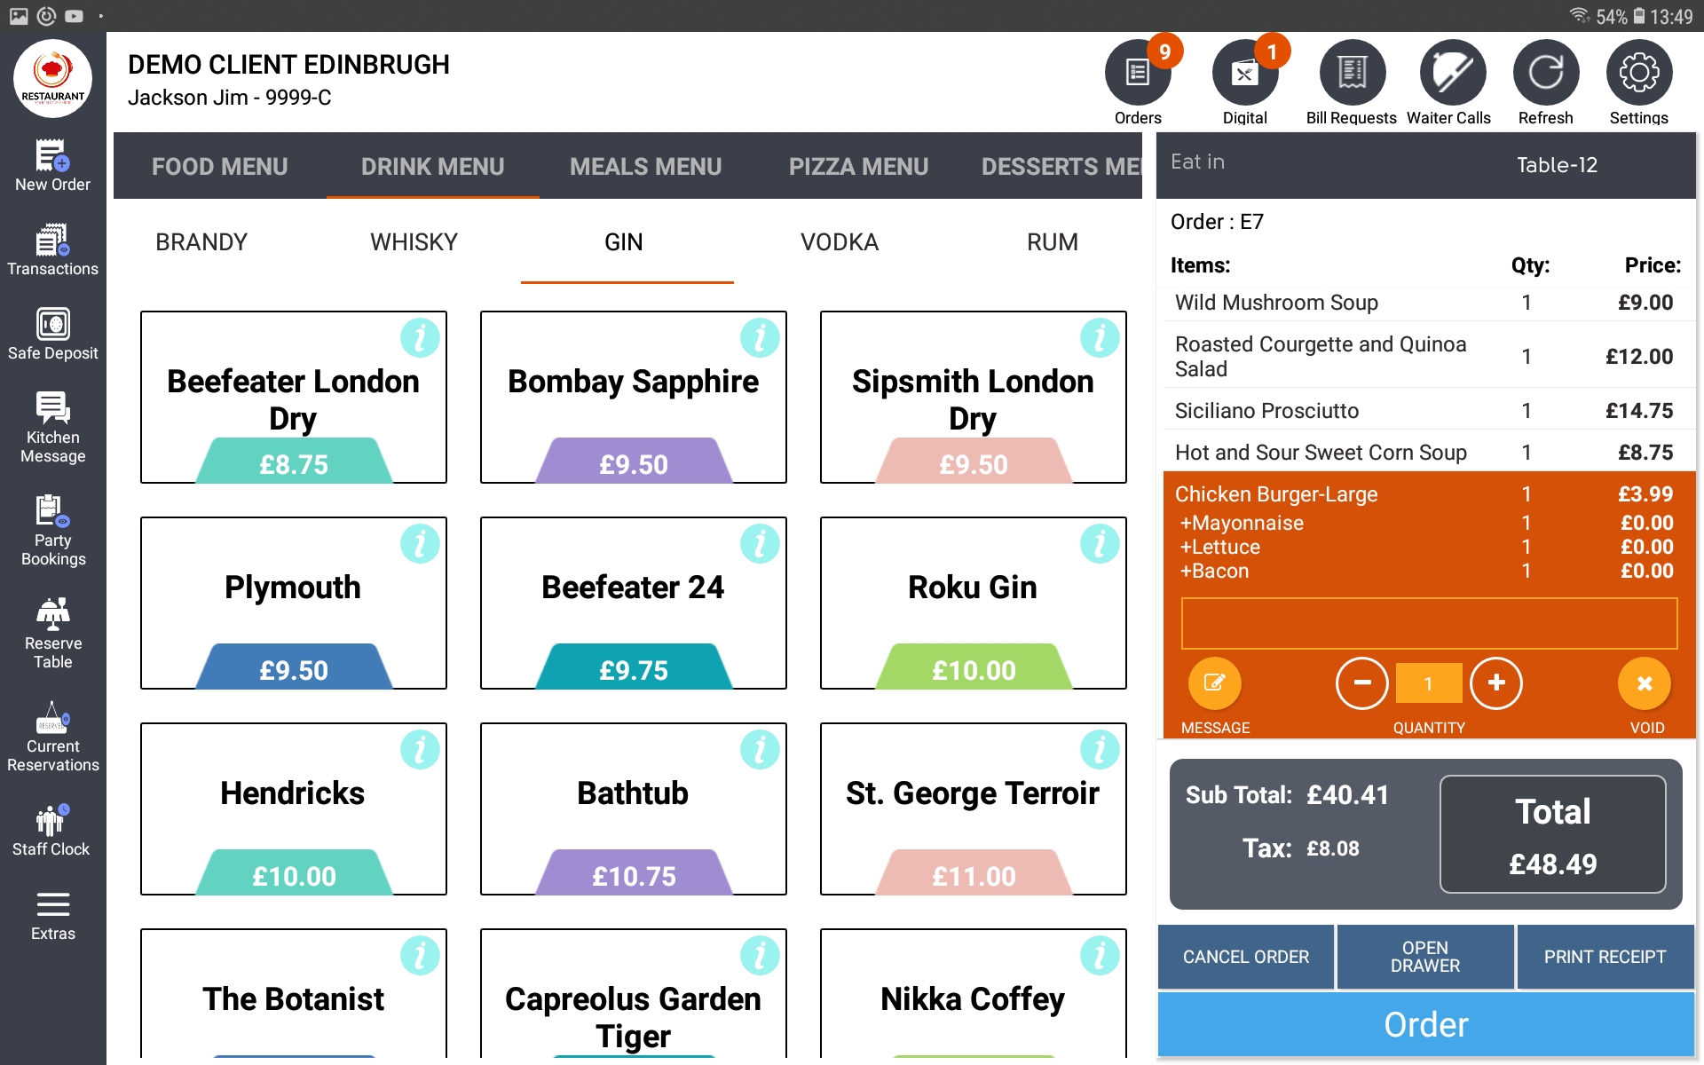This screenshot has height=1065, width=1704.
Task: Refresh the POS screen
Action: coord(1545,71)
